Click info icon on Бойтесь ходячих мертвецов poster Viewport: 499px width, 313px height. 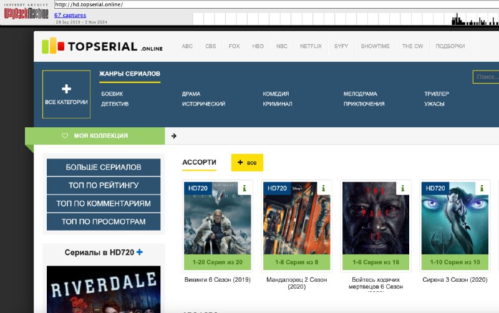(x=402, y=188)
